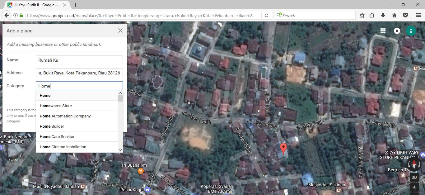Show browser downloads

pyautogui.click(x=383, y=15)
